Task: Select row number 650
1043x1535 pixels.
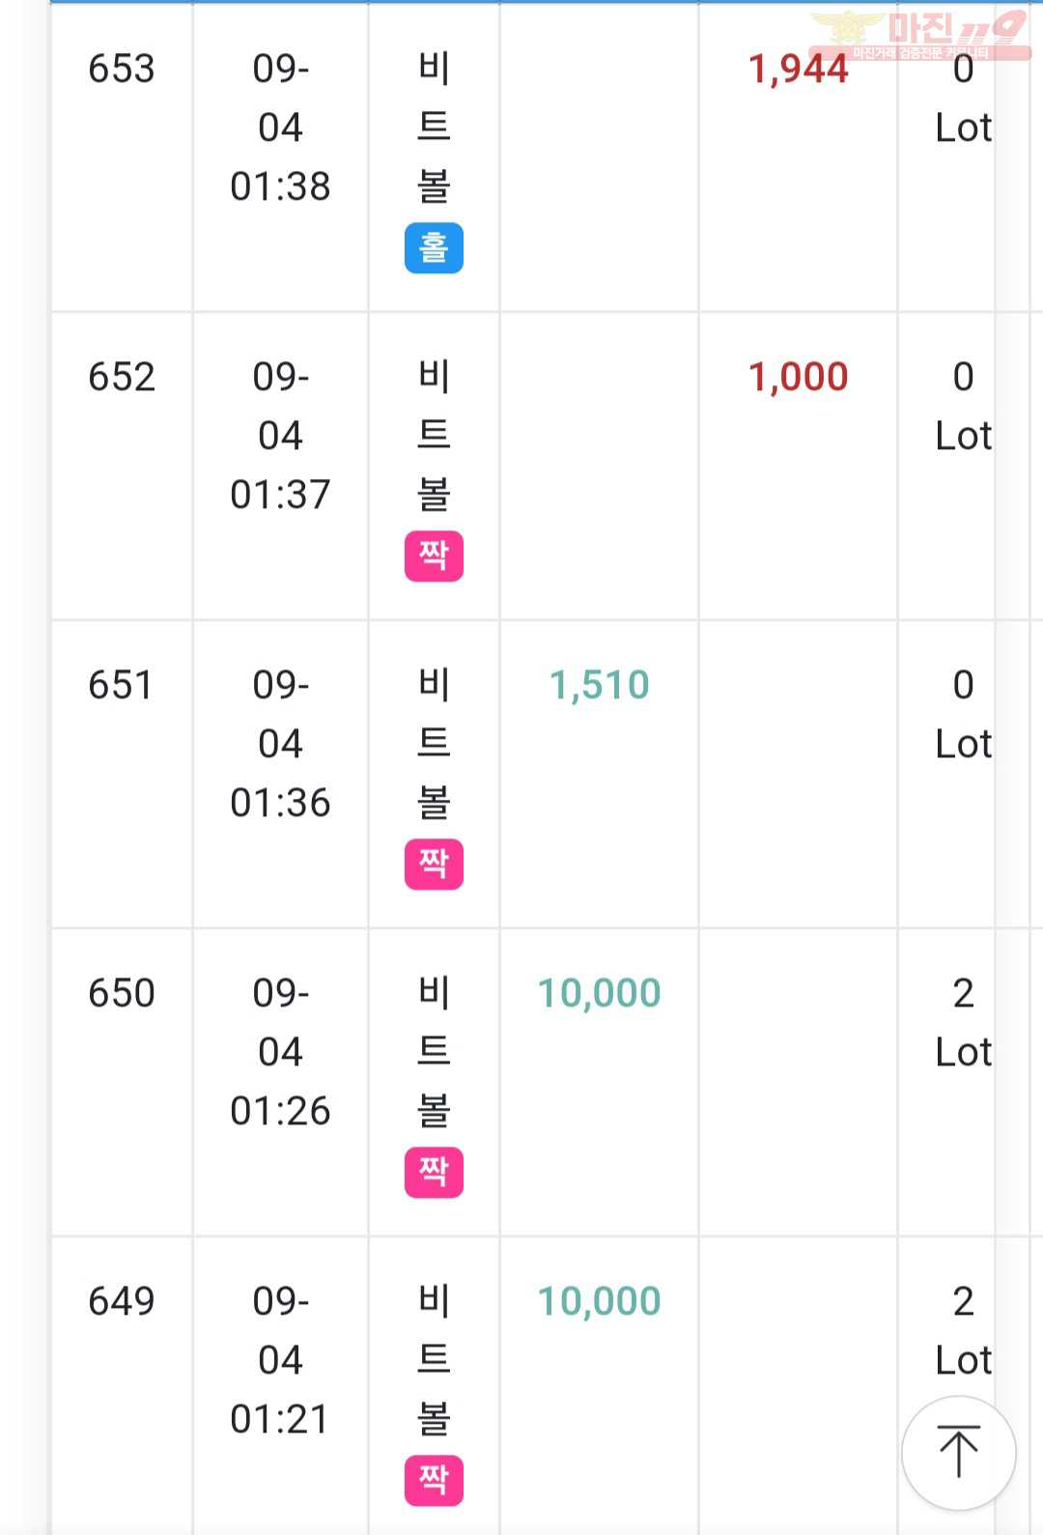Action: click(x=122, y=993)
